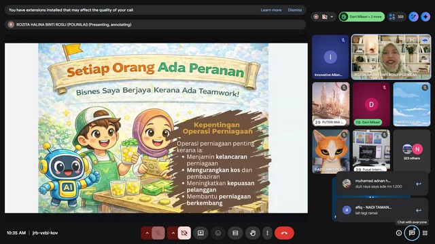435x244 pixels.
Task: Toggle the camera on/off button
Action: click(x=184, y=233)
